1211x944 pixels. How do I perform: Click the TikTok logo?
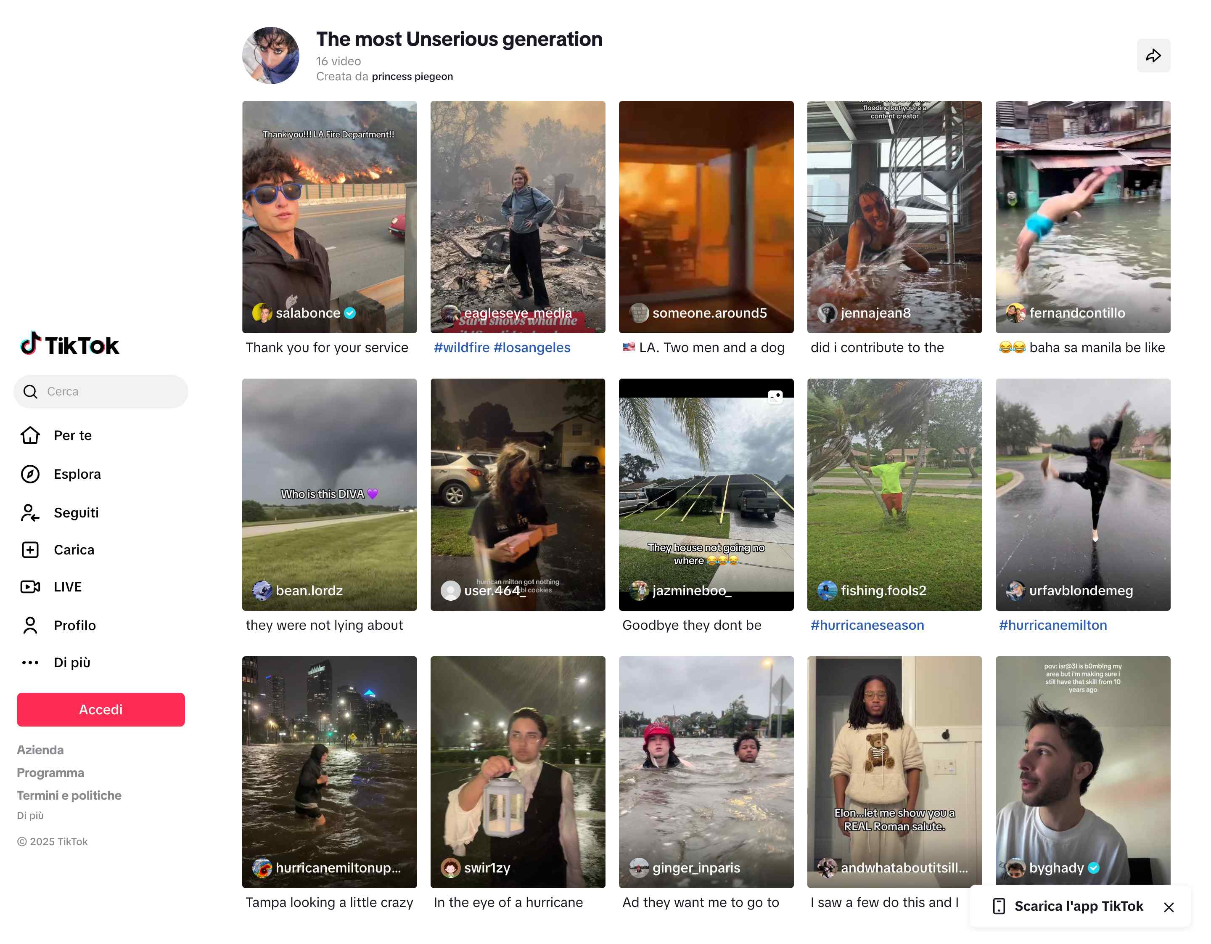click(x=69, y=345)
